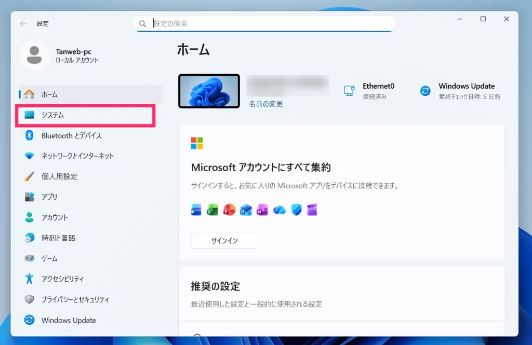Click the Windows Update icon in sidebar
Screen dimensions: 532x345
[x=29, y=320]
